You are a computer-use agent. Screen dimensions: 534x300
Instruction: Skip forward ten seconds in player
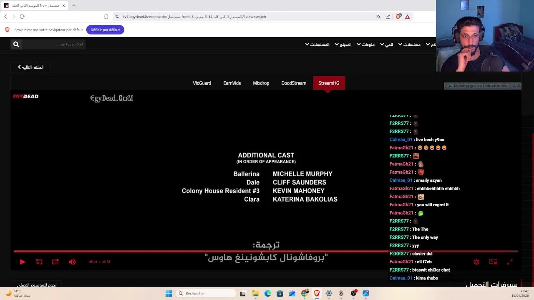click(55, 262)
